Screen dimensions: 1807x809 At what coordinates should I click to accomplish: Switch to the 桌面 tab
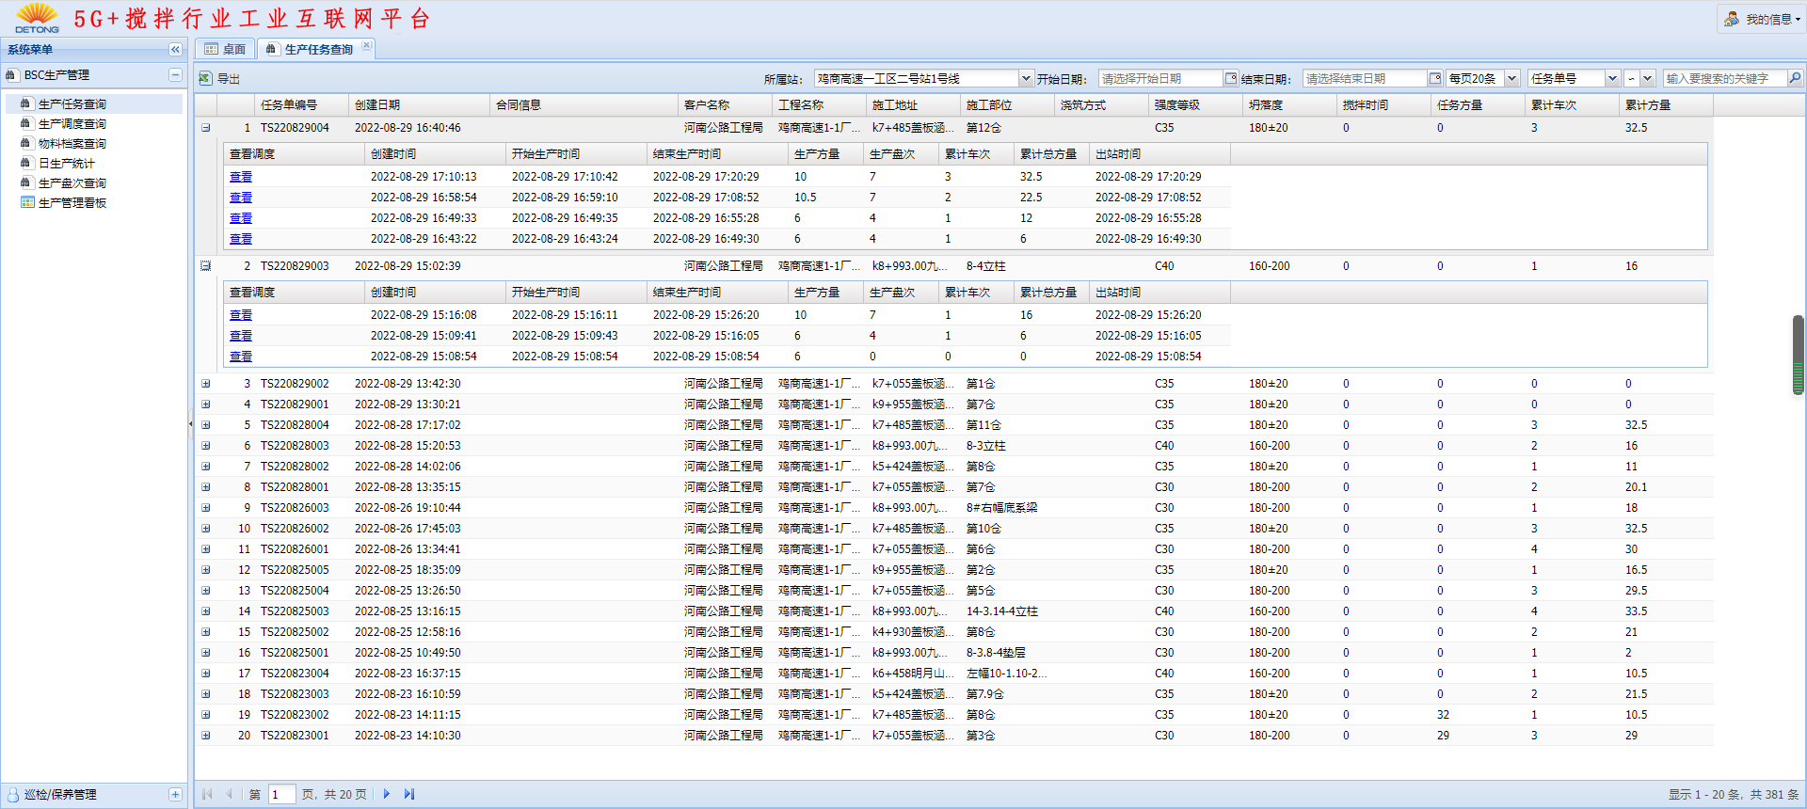[226, 50]
